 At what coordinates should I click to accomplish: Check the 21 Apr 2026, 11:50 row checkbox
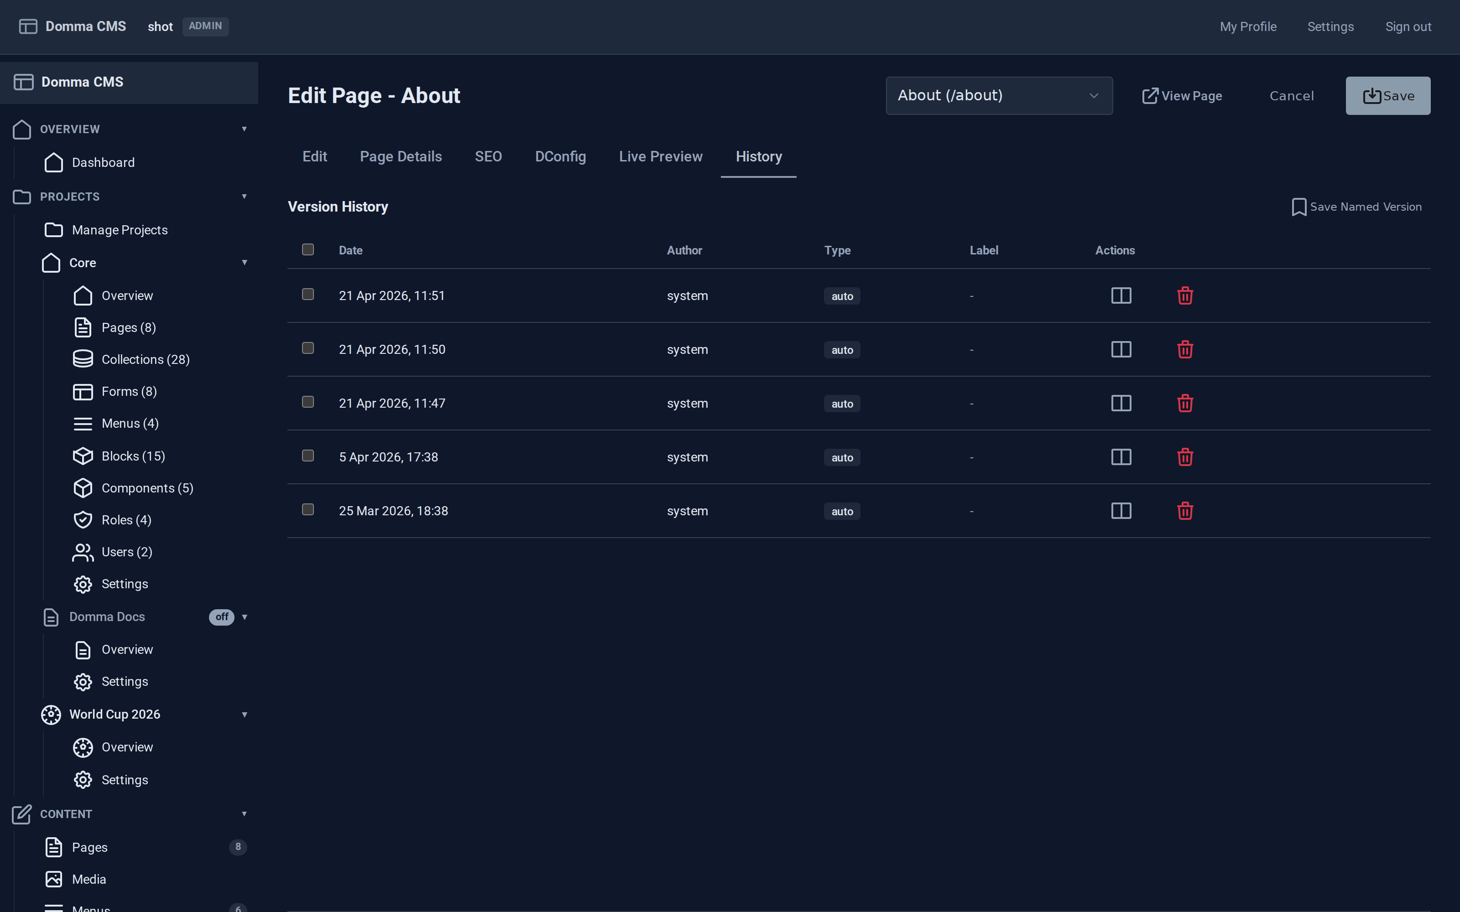pyautogui.click(x=308, y=348)
